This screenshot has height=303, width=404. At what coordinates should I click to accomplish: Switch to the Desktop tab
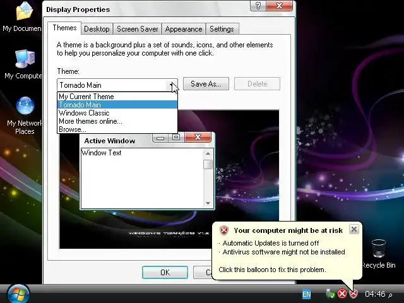97,29
